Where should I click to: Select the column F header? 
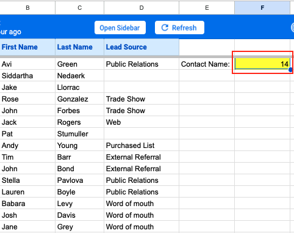point(262,8)
